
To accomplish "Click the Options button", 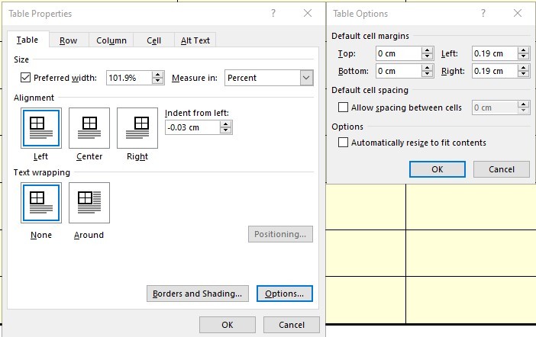I will coord(284,294).
